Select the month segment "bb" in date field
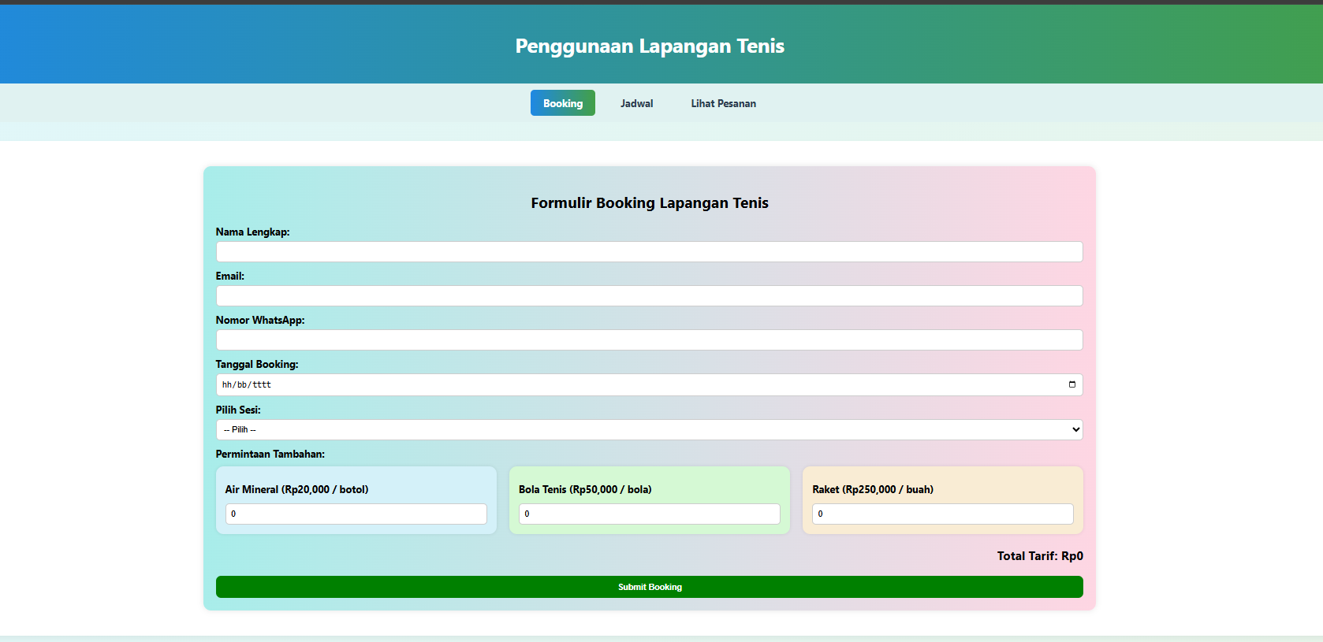 tap(242, 385)
